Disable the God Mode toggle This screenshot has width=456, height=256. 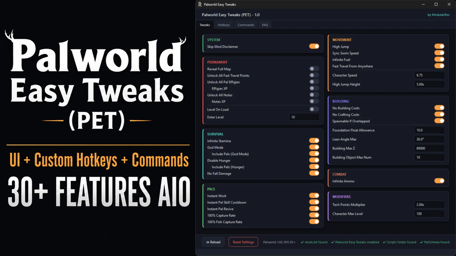click(x=314, y=147)
